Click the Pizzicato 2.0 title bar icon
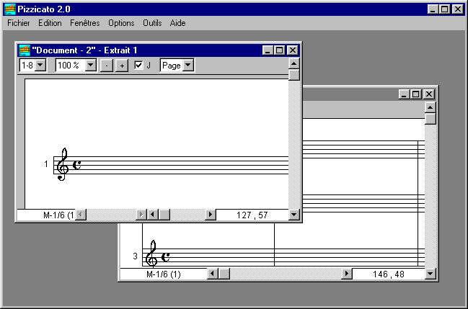468x309 pixels. pos(10,9)
